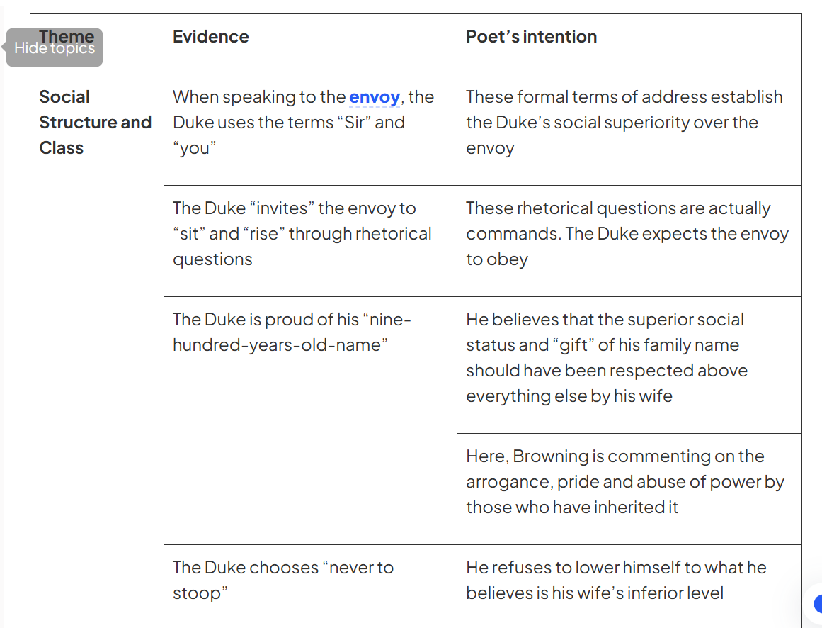Select the "Poet's intention" column header
This screenshot has height=628, width=822.
pos(531,37)
